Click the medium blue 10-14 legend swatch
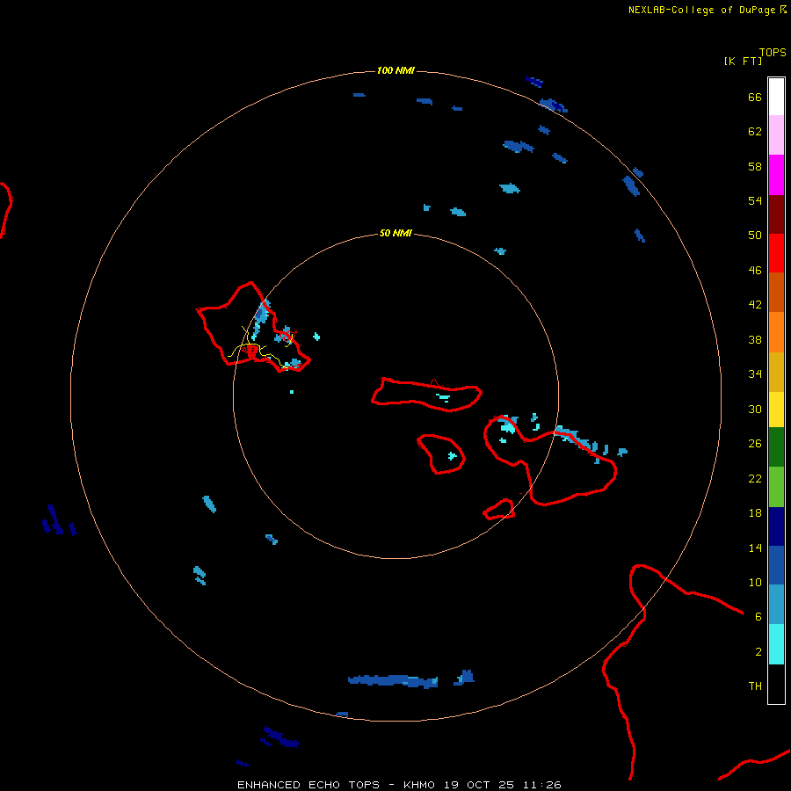The image size is (791, 791). coord(776,565)
